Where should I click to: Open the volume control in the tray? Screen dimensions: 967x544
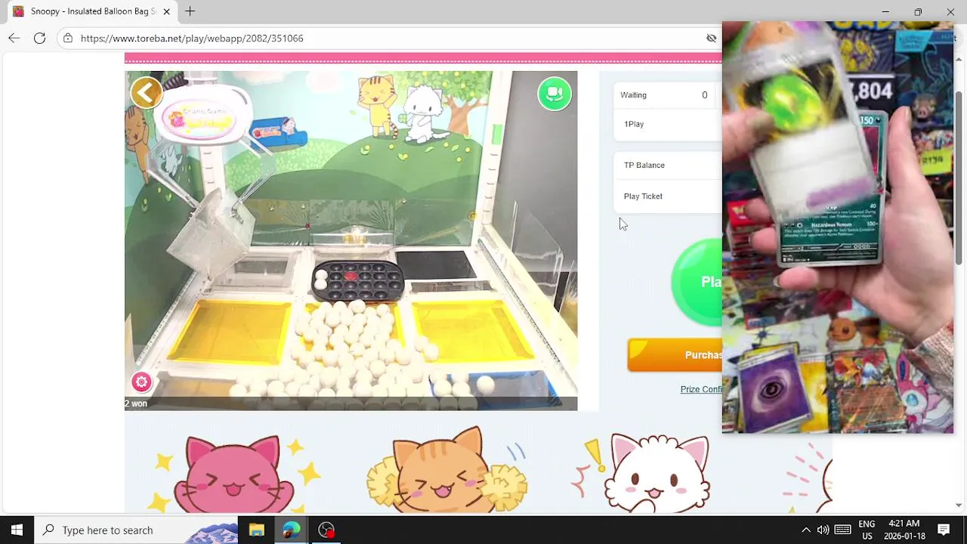823,530
